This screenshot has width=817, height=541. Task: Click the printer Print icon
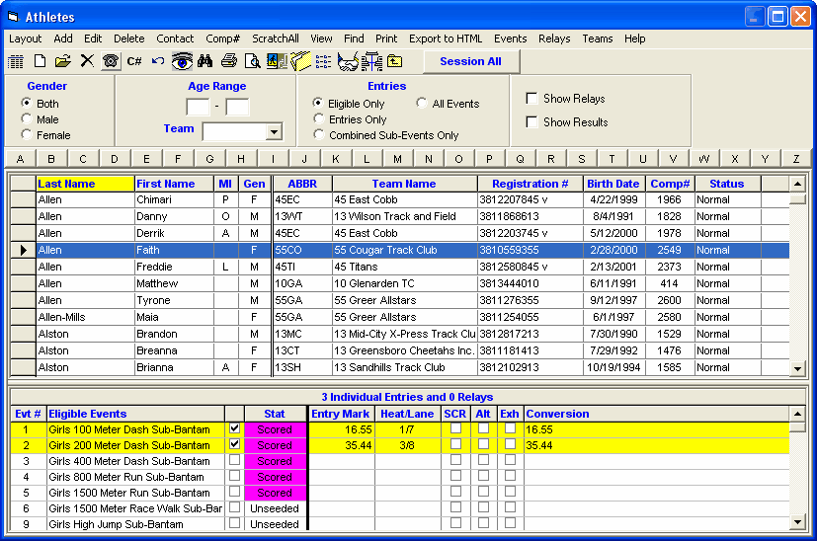229,61
